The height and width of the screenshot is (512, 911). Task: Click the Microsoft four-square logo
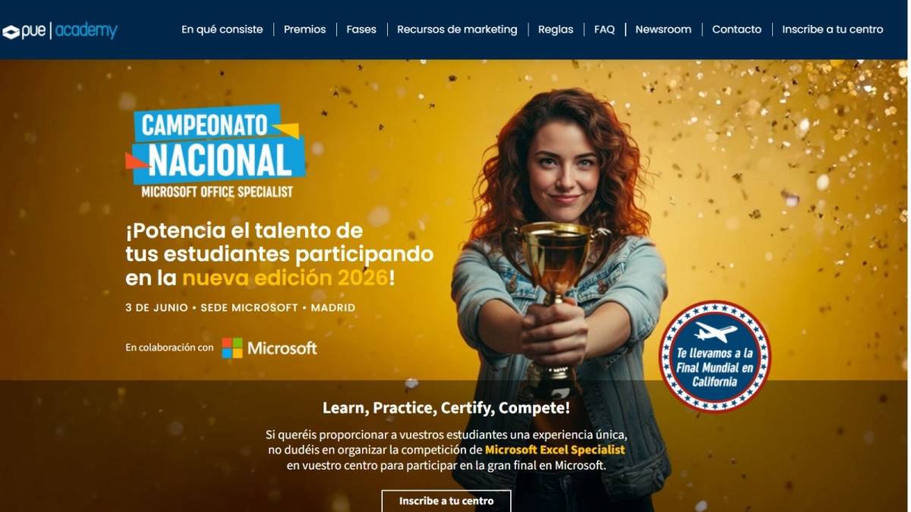click(x=232, y=348)
